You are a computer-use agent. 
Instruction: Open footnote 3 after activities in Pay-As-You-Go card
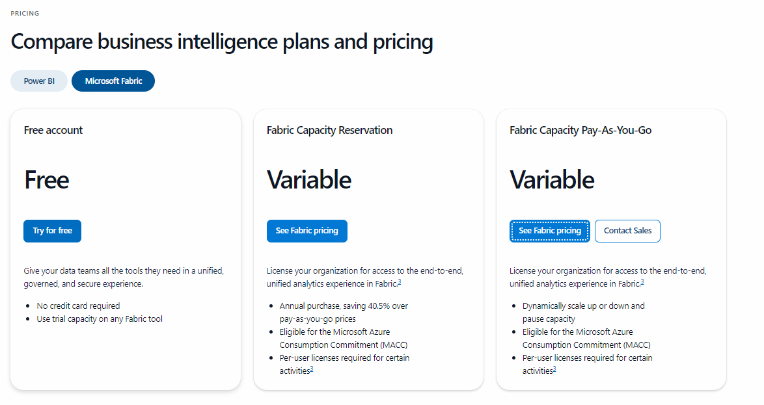coord(554,369)
